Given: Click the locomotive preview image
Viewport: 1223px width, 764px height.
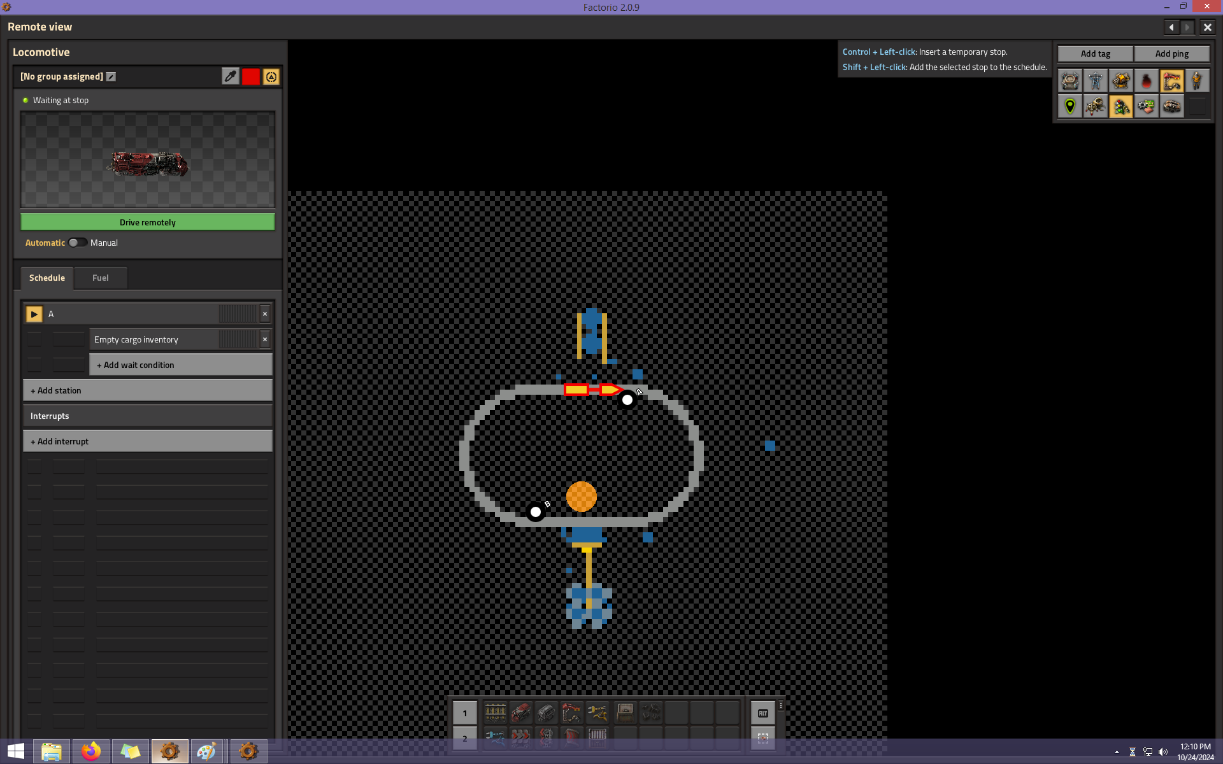Looking at the screenshot, I should click(x=148, y=160).
